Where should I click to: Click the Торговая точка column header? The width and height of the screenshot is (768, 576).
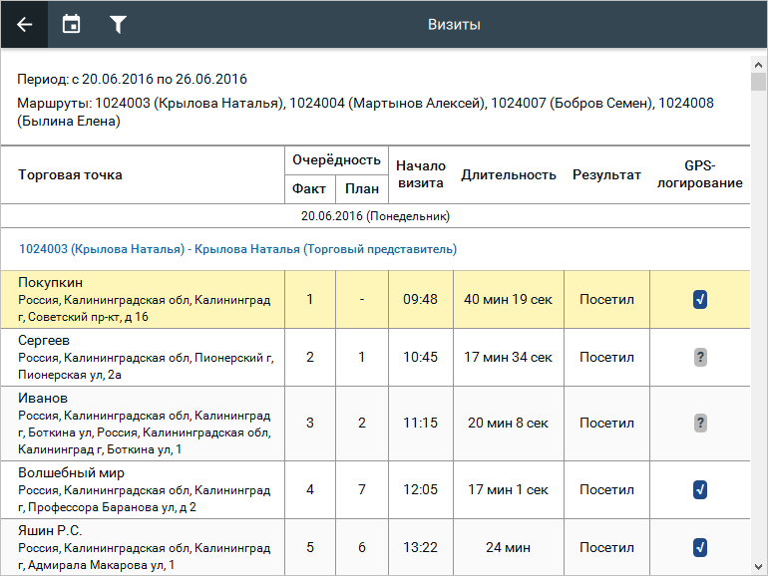pos(71,175)
